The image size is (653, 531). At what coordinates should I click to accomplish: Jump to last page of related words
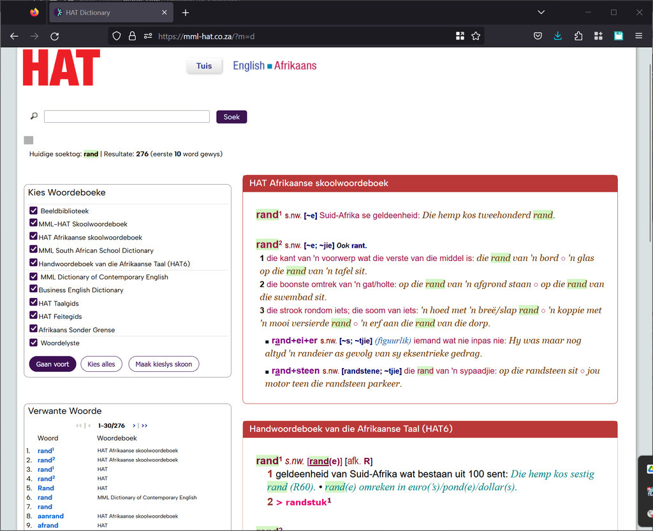tap(145, 425)
